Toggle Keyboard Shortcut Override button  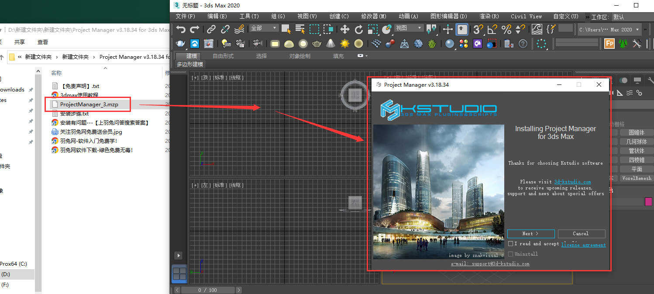(462, 29)
